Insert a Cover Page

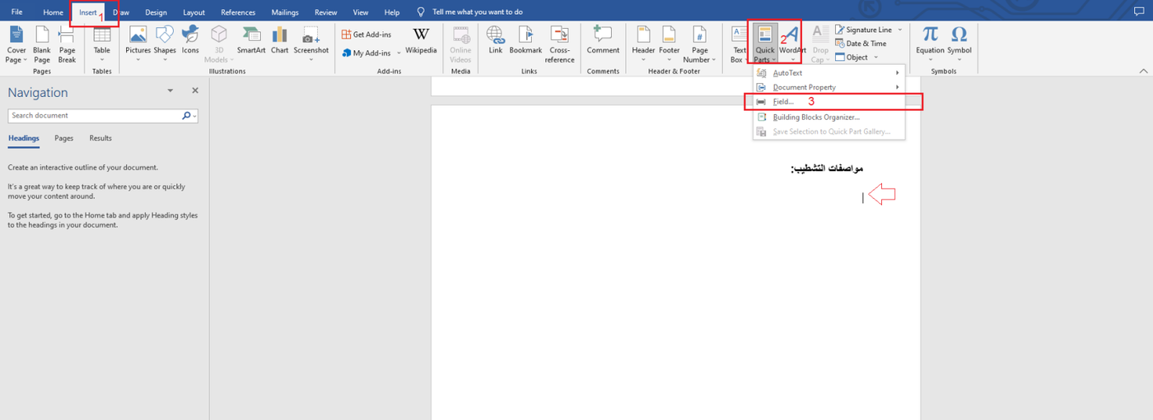[16, 44]
